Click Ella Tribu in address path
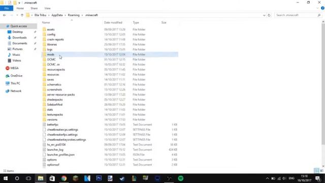This screenshot has height=183, width=325. click(41, 15)
